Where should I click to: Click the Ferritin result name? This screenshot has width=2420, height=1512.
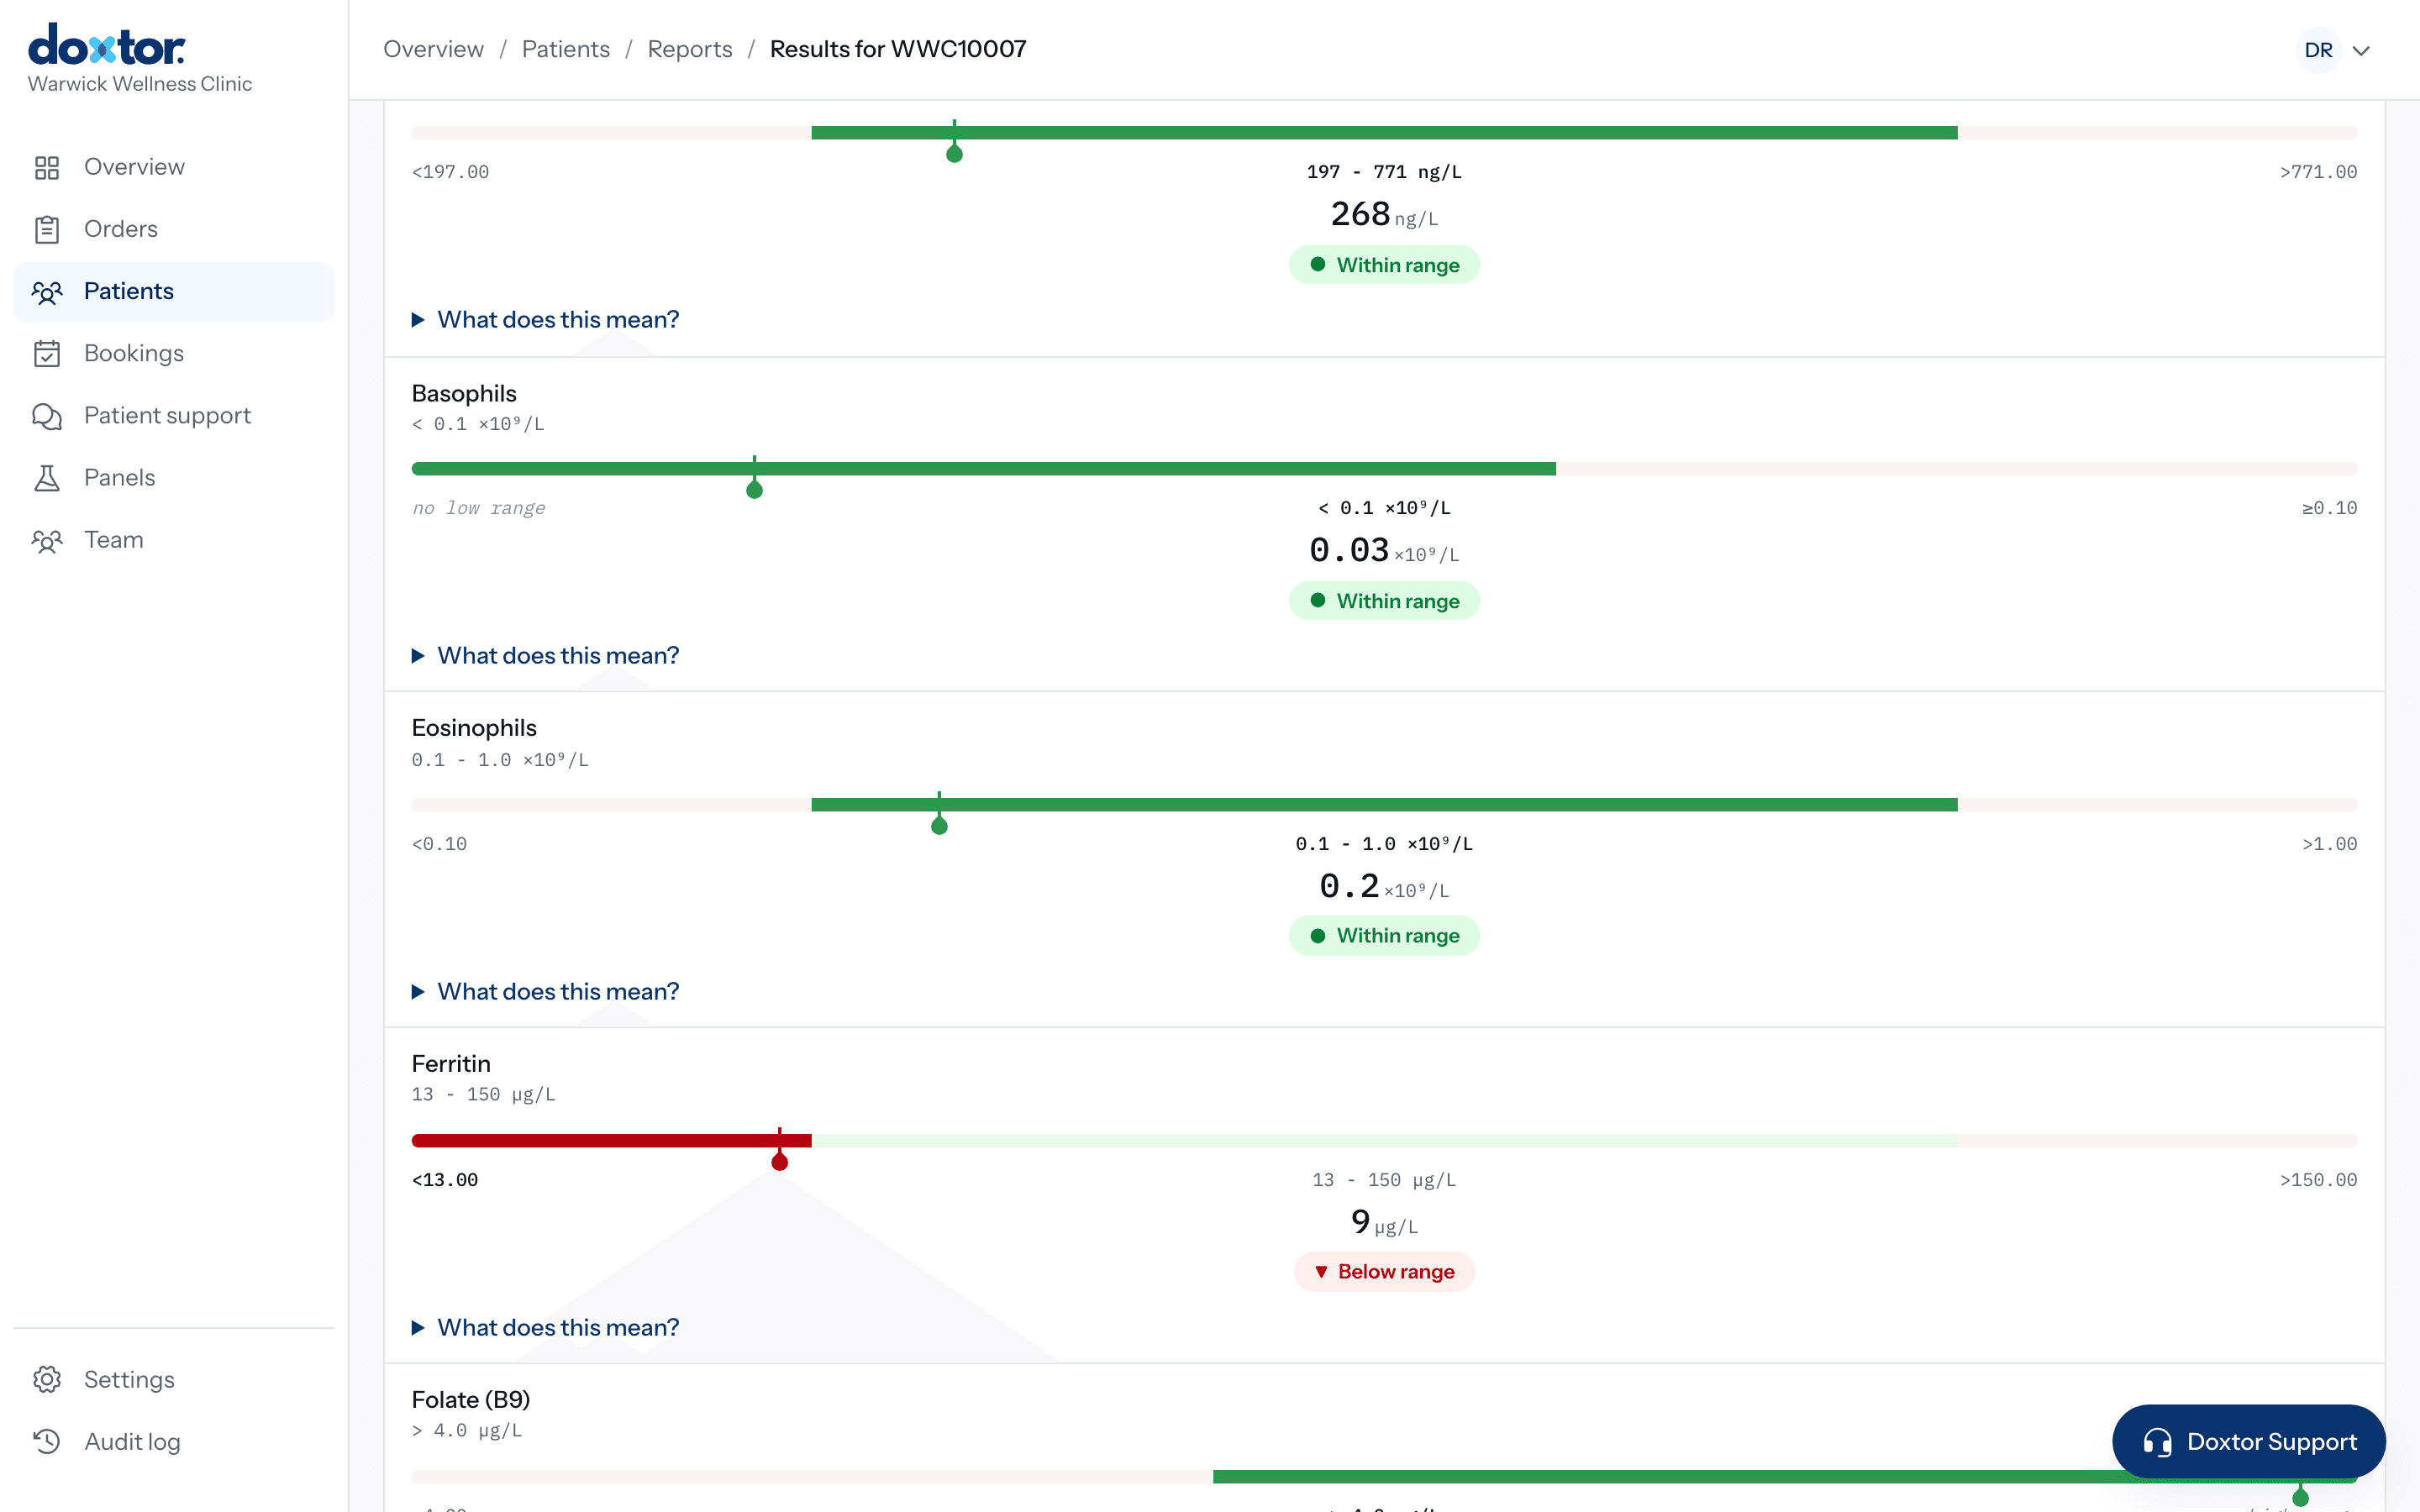coord(451,1063)
